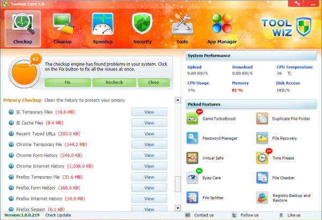Open File Recovery folder icon
This screenshot has height=220, width=322.
[262, 138]
